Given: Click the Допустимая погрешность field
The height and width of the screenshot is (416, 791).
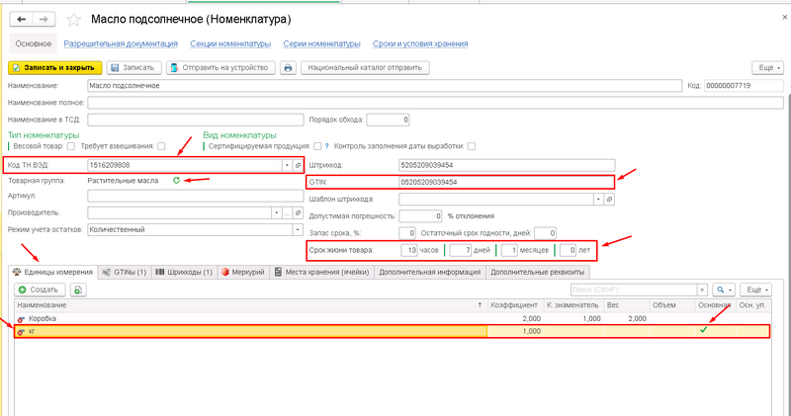Looking at the screenshot, I should pos(420,215).
